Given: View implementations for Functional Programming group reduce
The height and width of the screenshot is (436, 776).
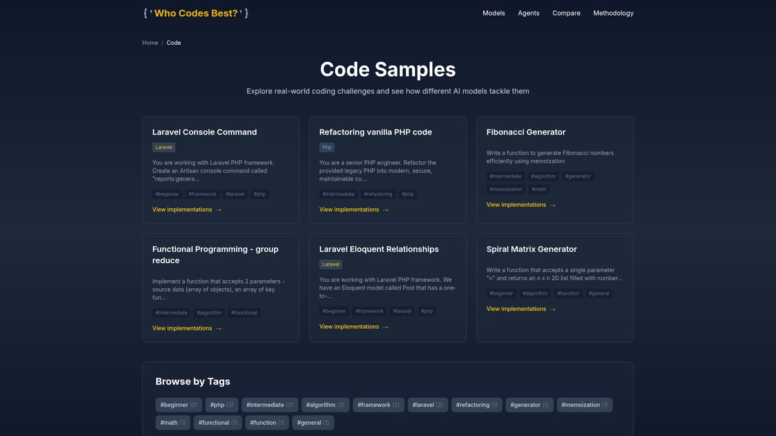Looking at the screenshot, I should tap(187, 328).
